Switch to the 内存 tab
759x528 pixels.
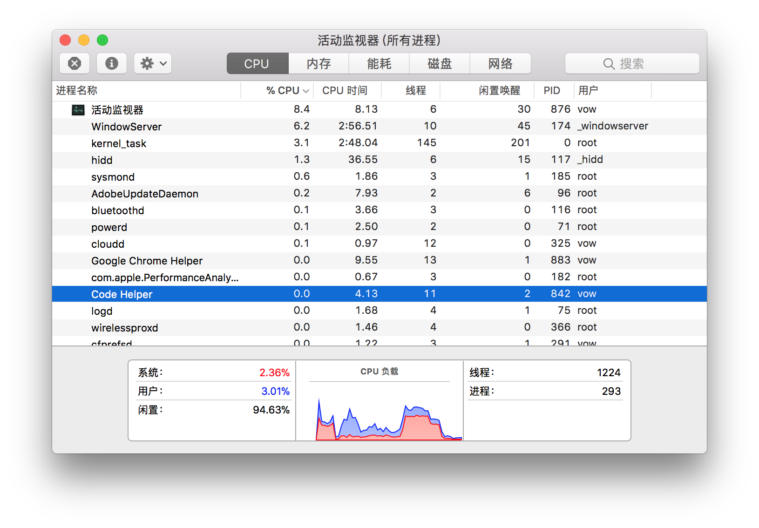[x=319, y=63]
